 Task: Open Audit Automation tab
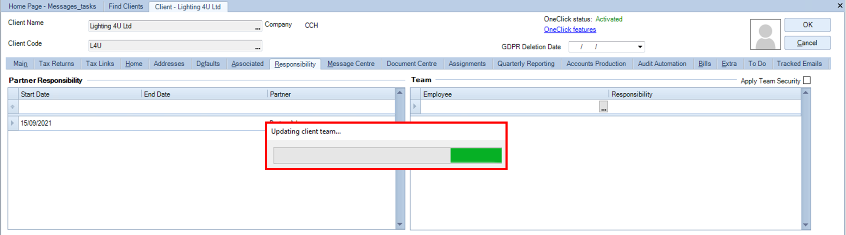[662, 64]
